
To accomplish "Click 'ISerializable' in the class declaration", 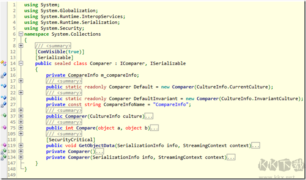I will pos(168,63).
